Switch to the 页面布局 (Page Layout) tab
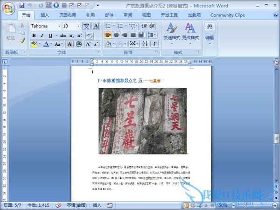This screenshot has width=280, height=210. point(68,15)
